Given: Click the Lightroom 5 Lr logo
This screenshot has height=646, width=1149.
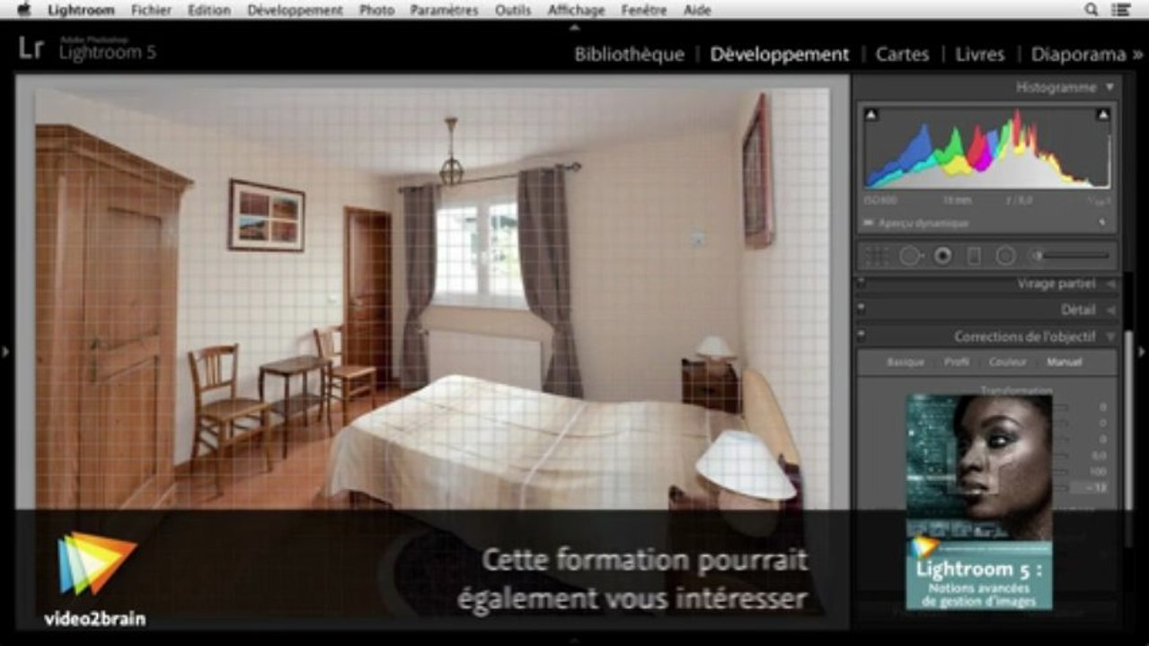Looking at the screenshot, I should [x=31, y=48].
